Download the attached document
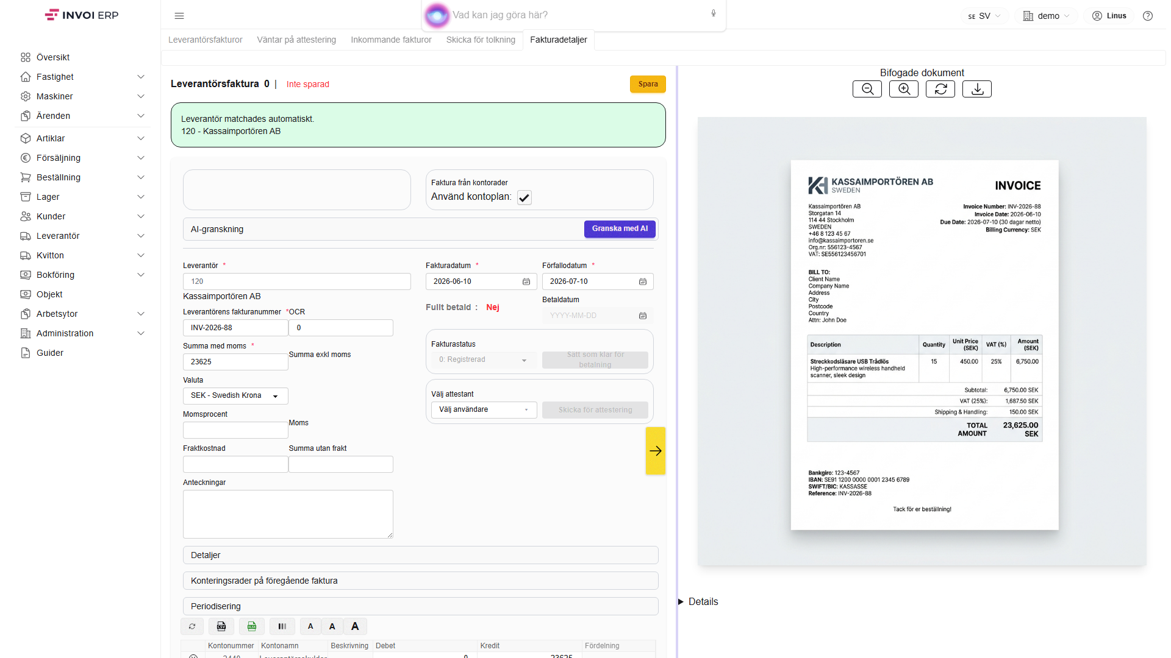 click(977, 89)
